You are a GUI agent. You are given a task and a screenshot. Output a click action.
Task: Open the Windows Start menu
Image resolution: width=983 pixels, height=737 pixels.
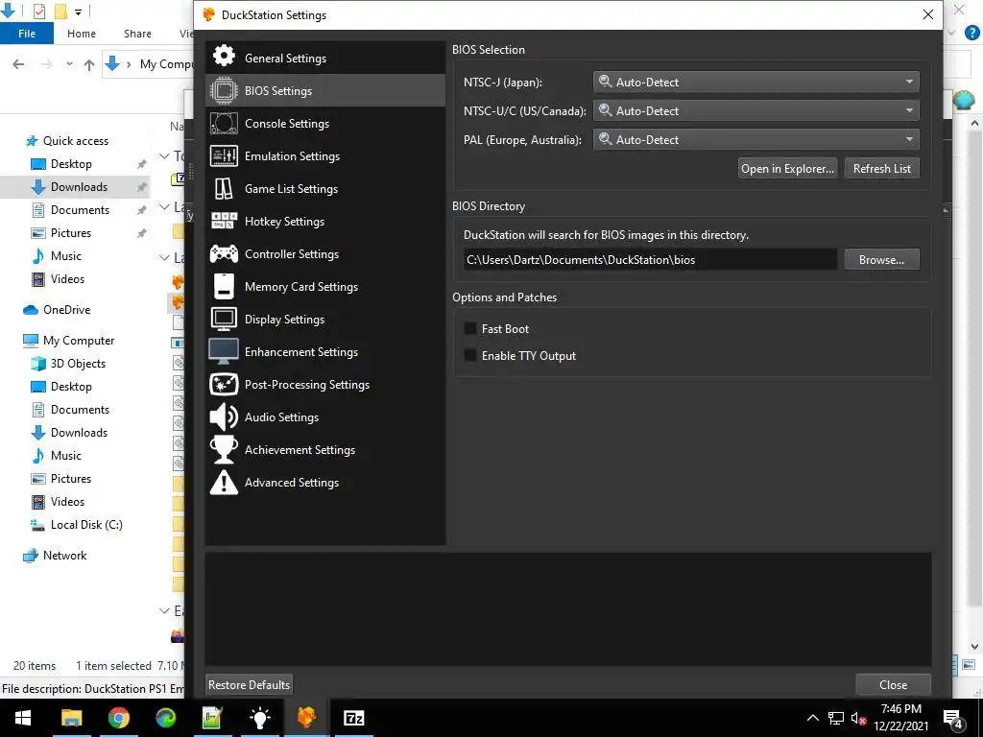23,718
